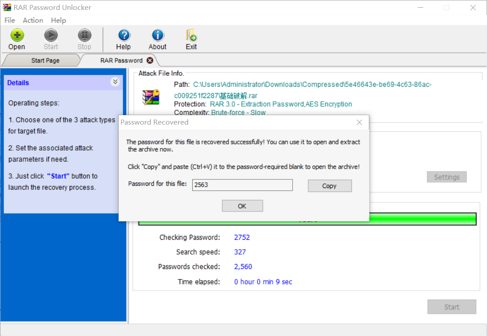Click the Copy button in dialog
This screenshot has width=487, height=336.
(x=329, y=186)
